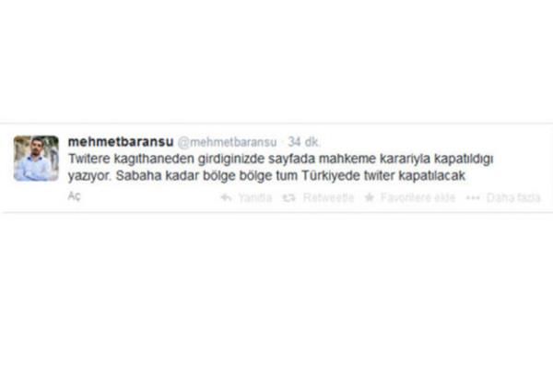The image size is (553, 367).
Task: Open the Daha fazla options menu
Action: coord(513,197)
